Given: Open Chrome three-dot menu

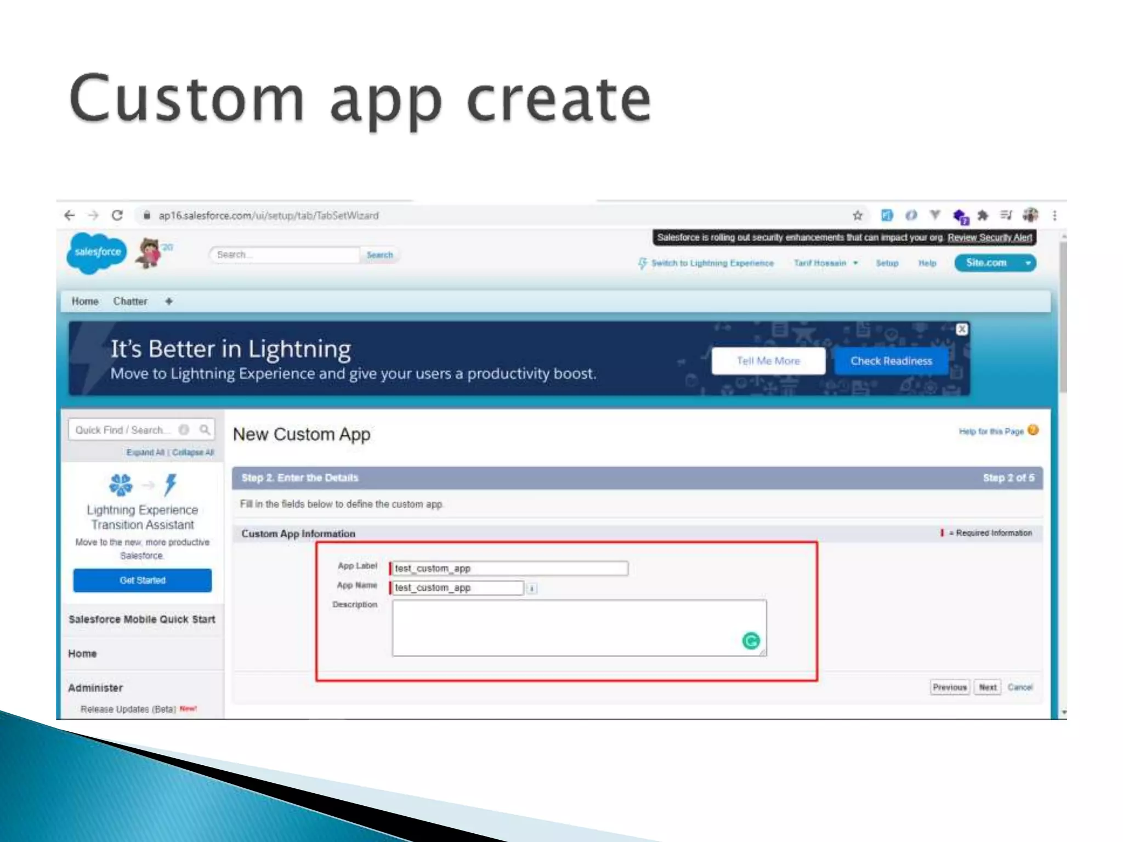Looking at the screenshot, I should pos(1054,215).
